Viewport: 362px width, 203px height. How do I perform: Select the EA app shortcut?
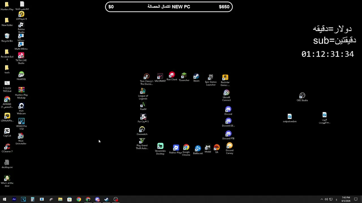[x=217, y=149]
